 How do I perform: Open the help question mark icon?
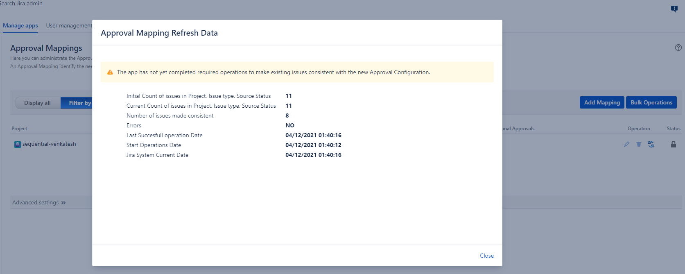click(678, 48)
